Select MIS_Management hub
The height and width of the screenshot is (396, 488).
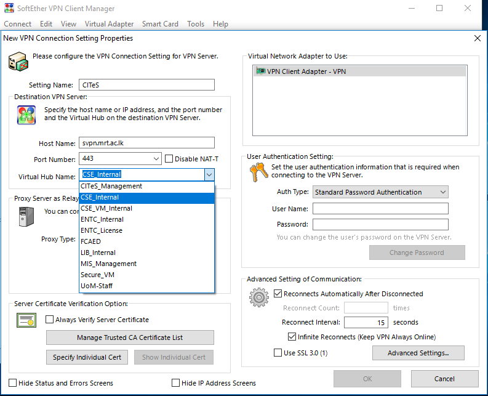click(x=147, y=264)
